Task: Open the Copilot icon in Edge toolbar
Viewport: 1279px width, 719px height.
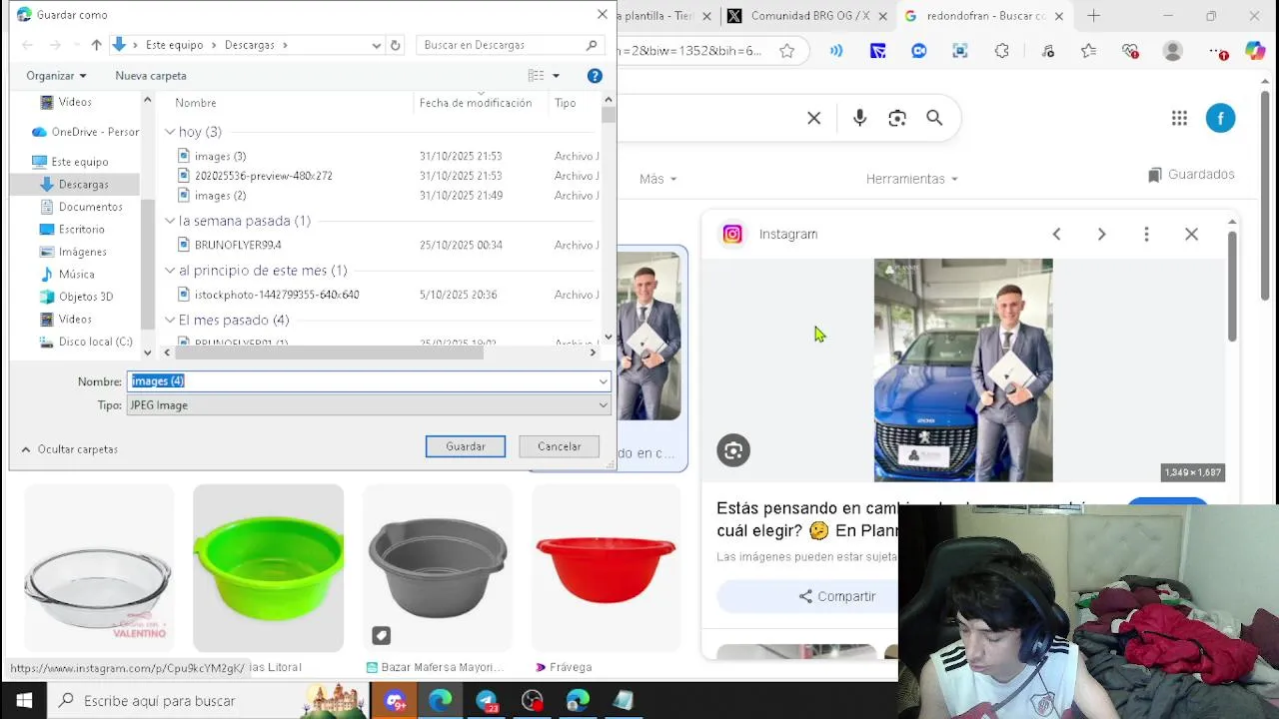Action: coord(1255,51)
